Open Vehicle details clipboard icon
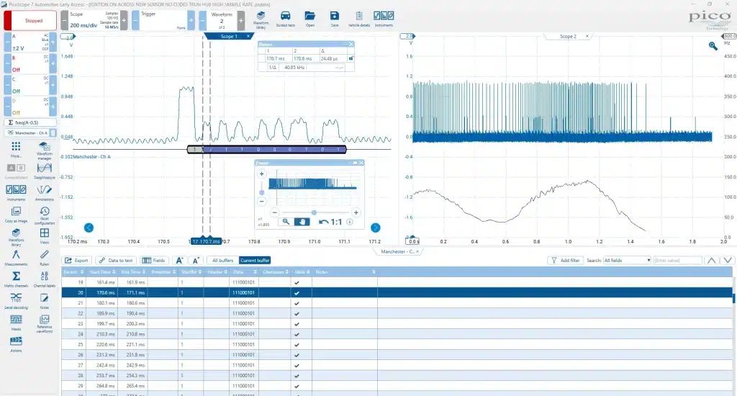 (359, 19)
